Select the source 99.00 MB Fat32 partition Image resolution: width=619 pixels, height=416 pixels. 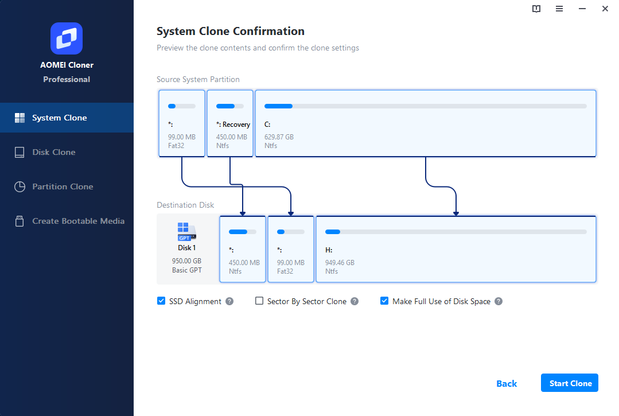click(x=182, y=123)
